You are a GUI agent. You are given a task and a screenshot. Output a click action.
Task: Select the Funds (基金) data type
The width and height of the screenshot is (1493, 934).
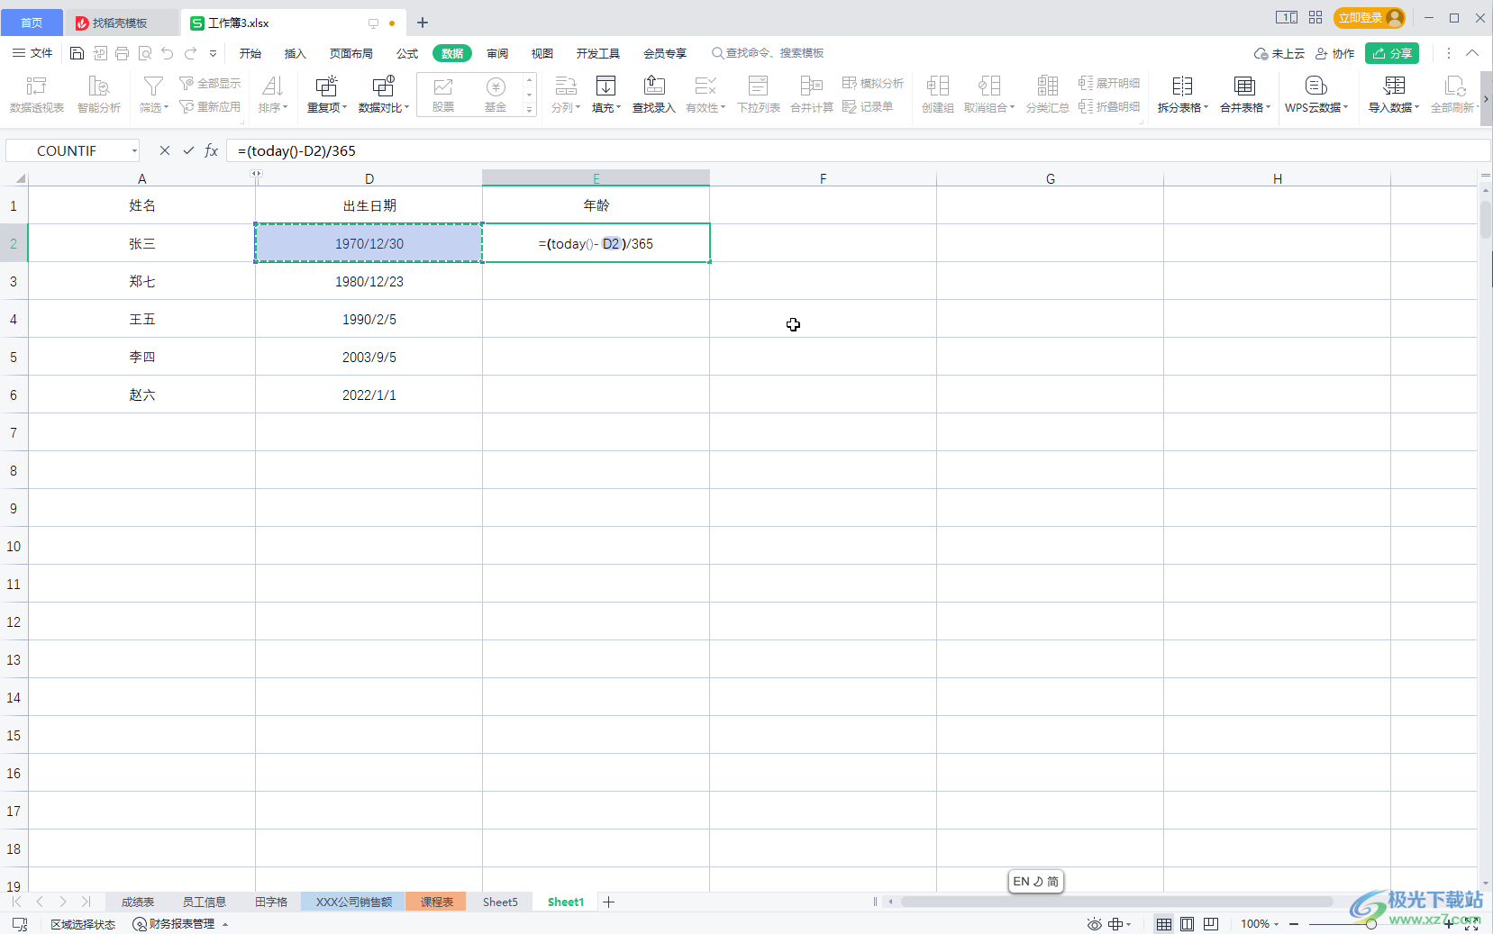(x=496, y=94)
